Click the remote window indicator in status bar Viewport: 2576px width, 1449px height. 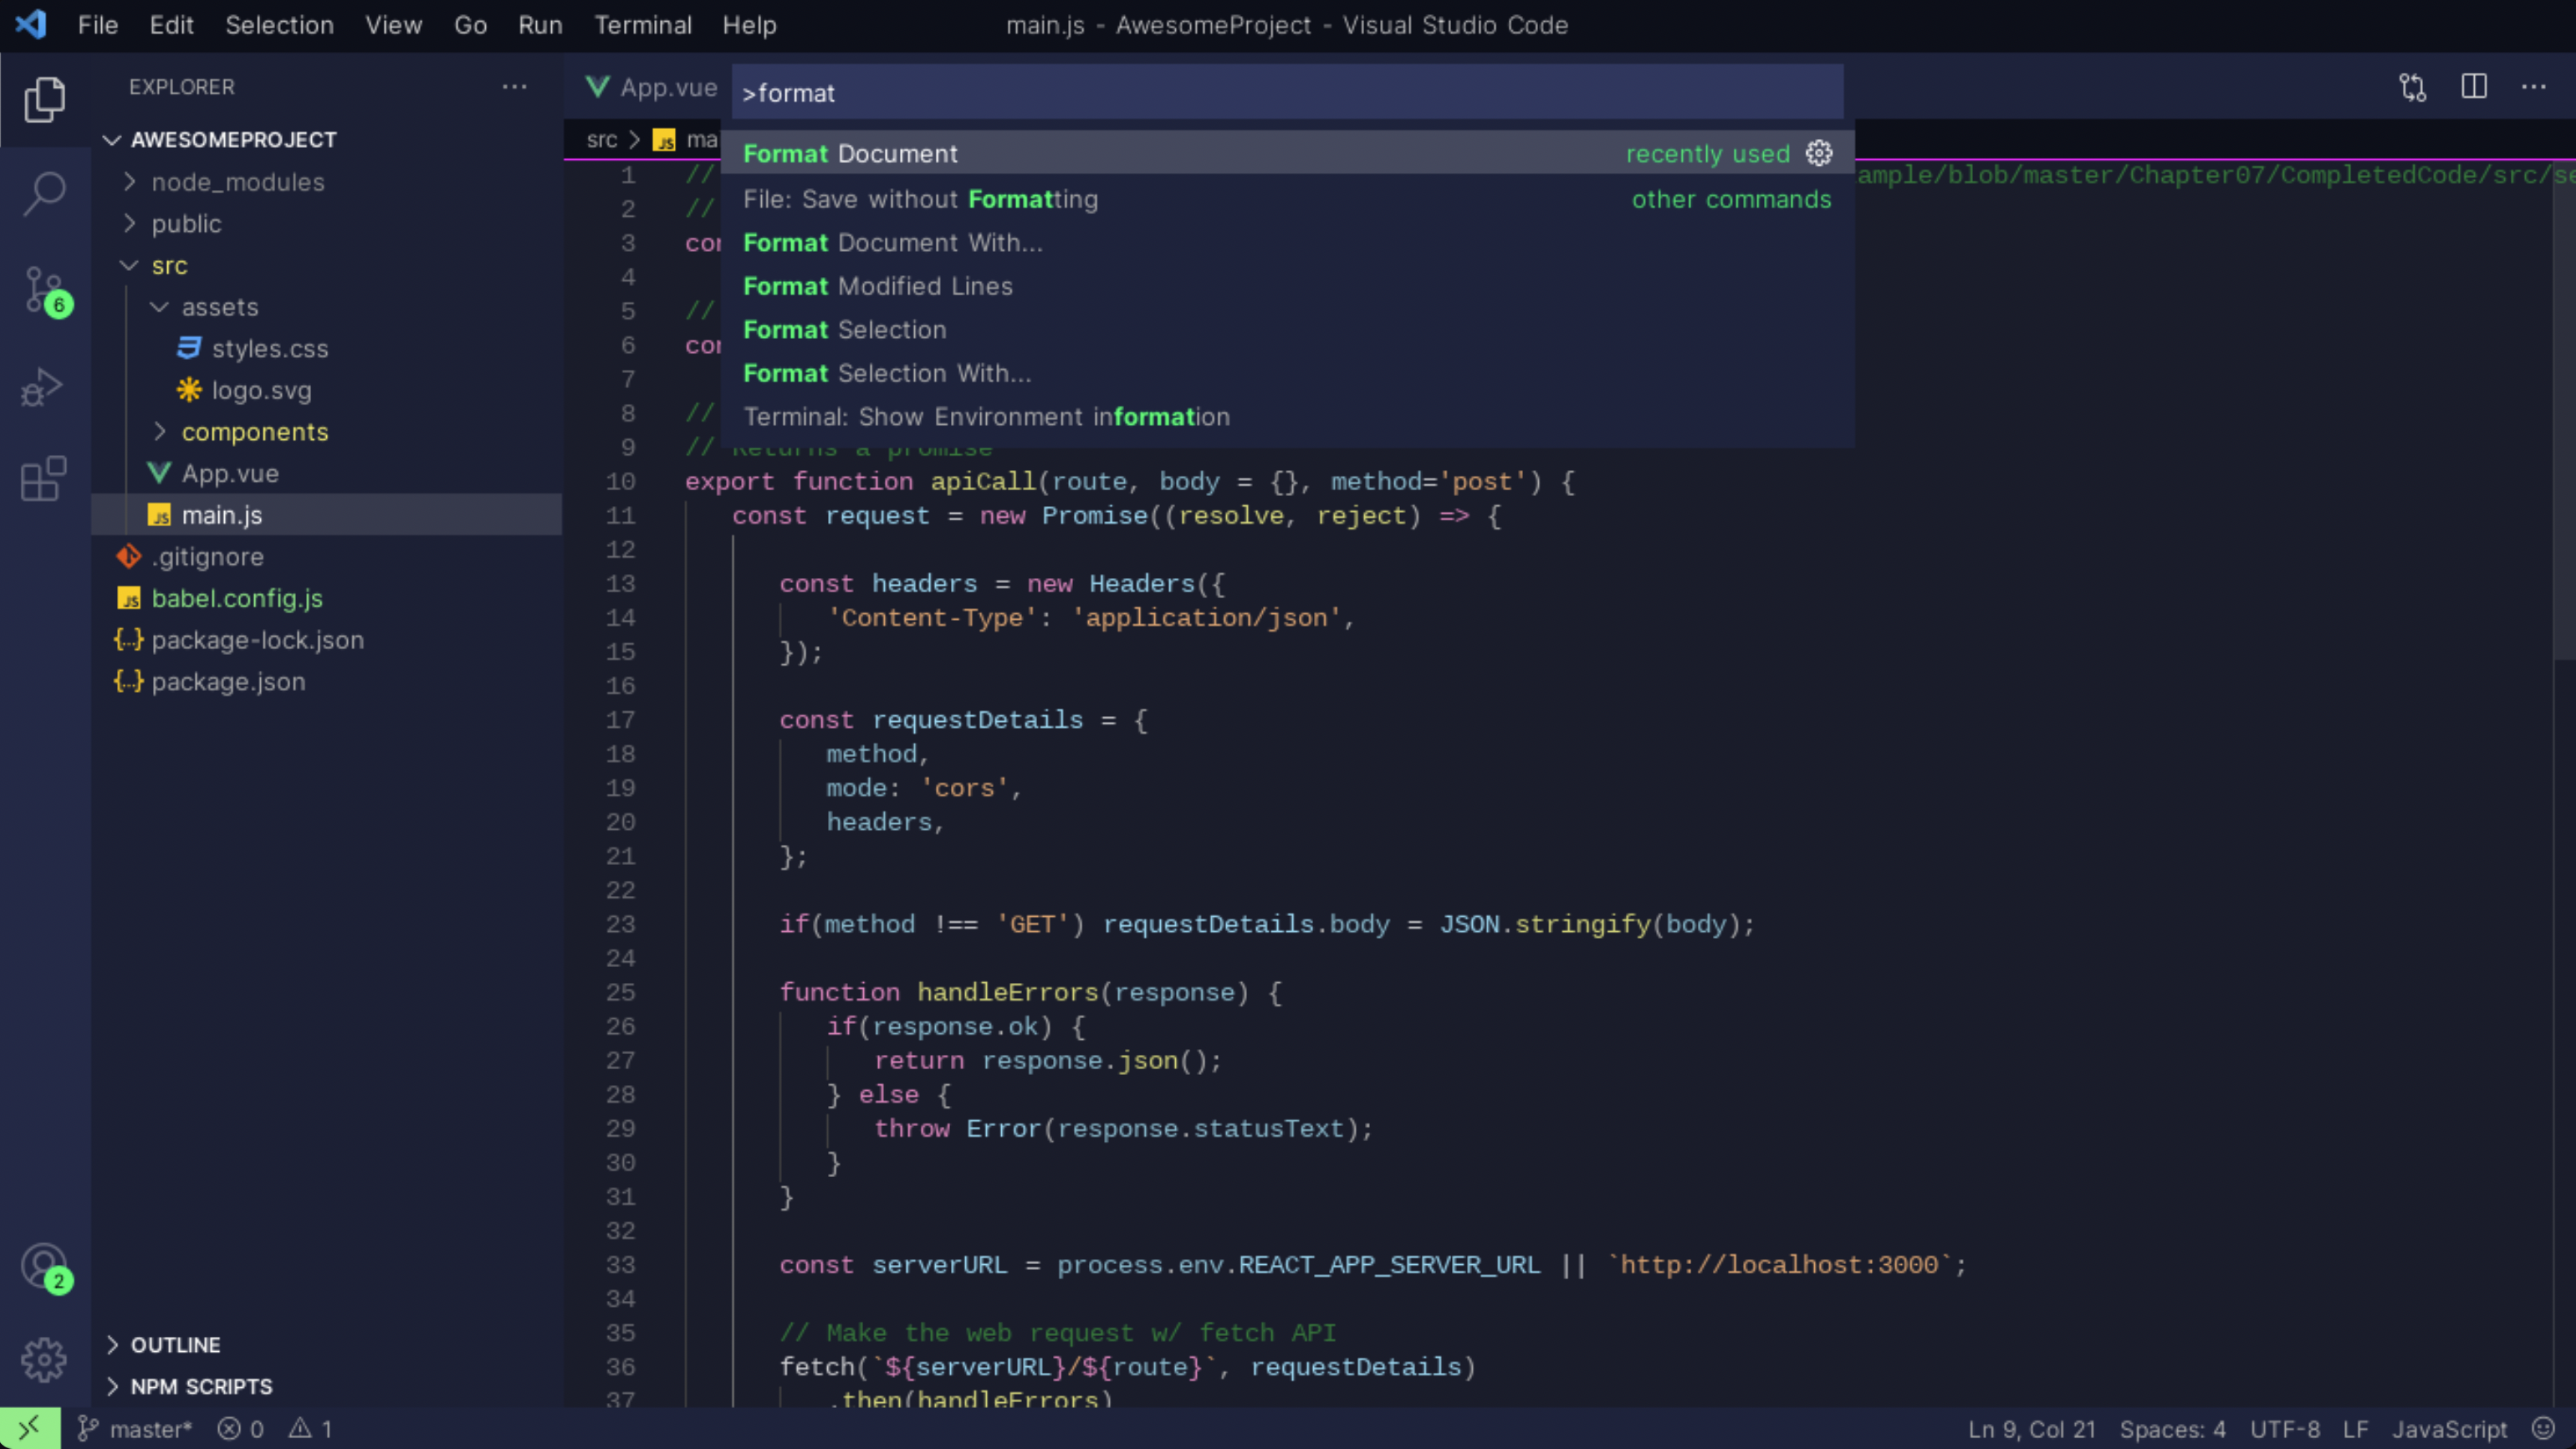point(29,1429)
